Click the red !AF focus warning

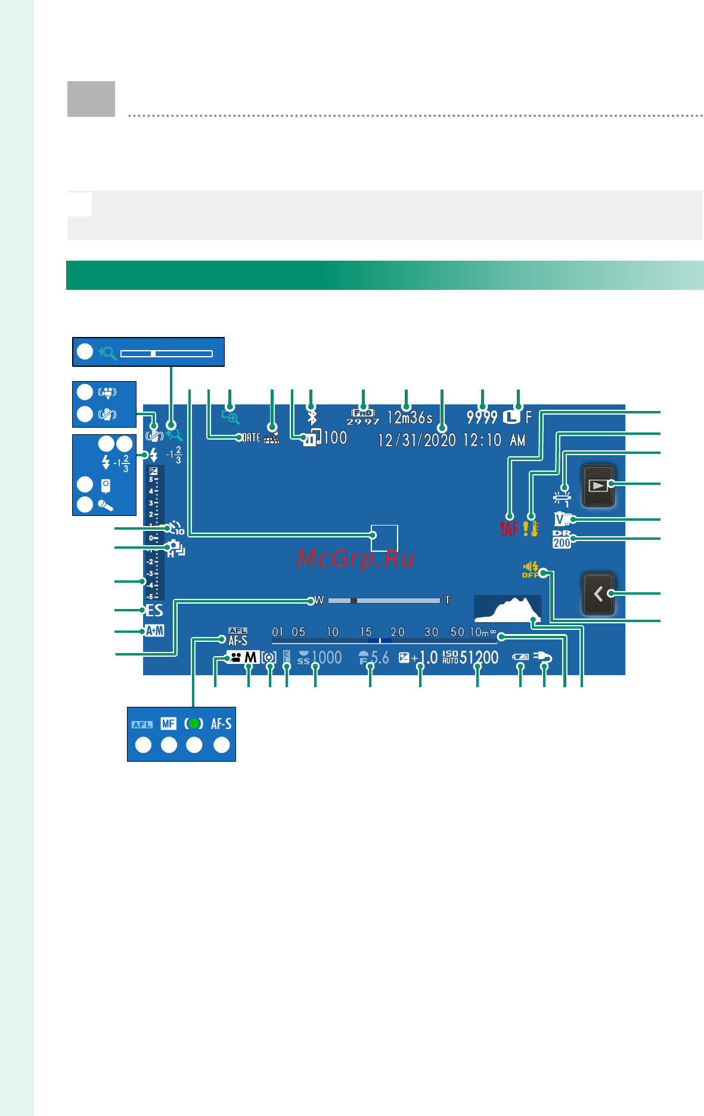tap(510, 528)
